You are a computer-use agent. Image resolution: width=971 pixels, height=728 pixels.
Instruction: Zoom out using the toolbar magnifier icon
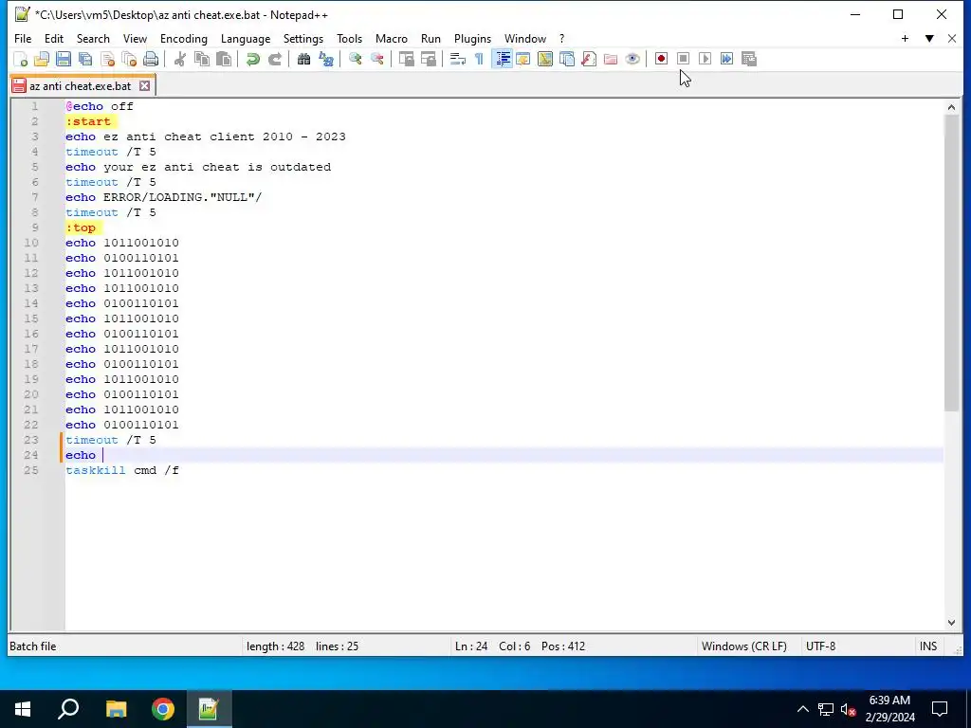(x=376, y=59)
